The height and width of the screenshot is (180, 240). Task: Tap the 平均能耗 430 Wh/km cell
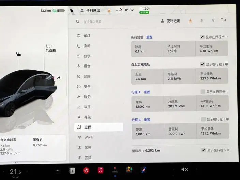(212, 49)
